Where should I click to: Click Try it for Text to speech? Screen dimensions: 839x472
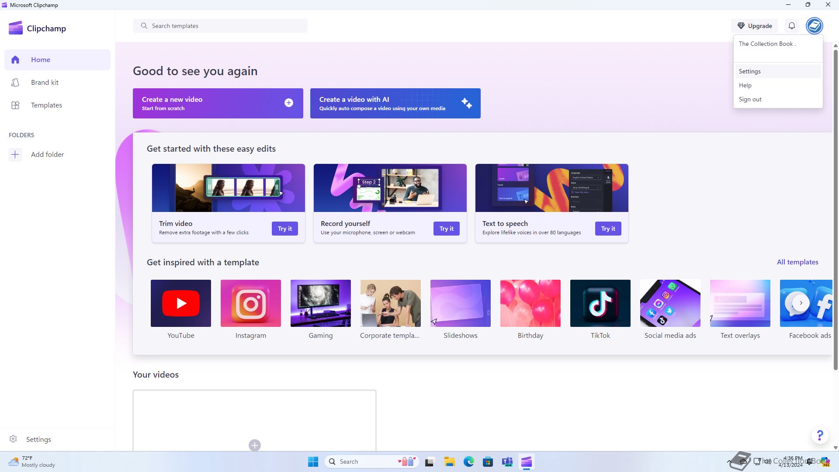(x=608, y=229)
